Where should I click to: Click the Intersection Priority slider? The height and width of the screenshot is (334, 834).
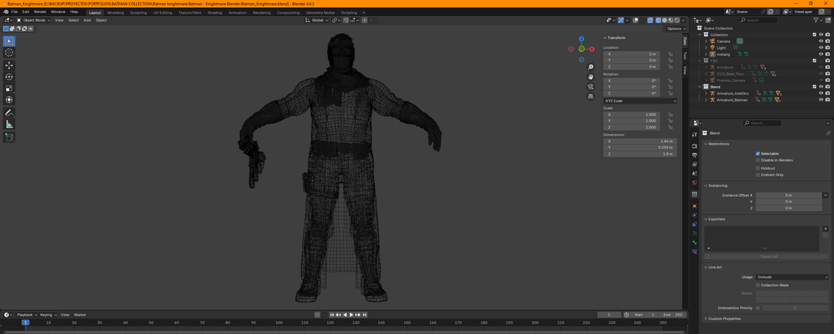point(795,308)
